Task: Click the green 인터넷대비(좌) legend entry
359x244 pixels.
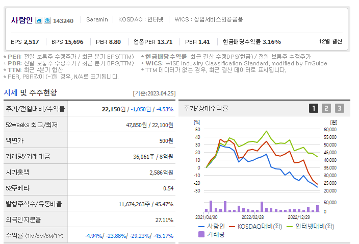Action: (311, 227)
